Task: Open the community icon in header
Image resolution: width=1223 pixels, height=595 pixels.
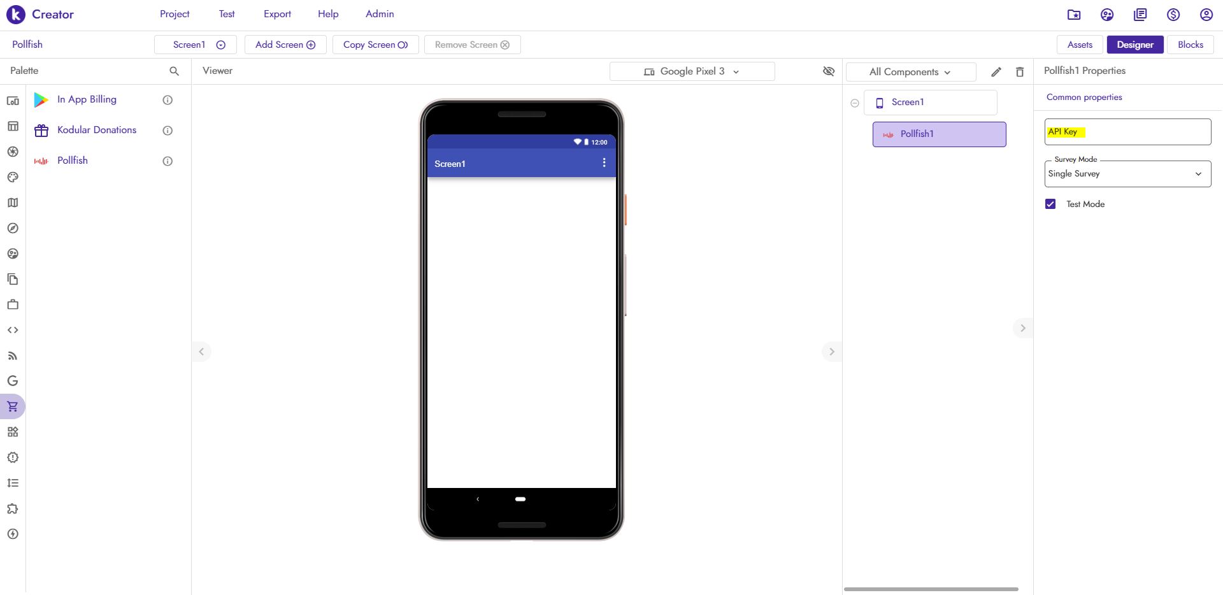Action: [1107, 15]
